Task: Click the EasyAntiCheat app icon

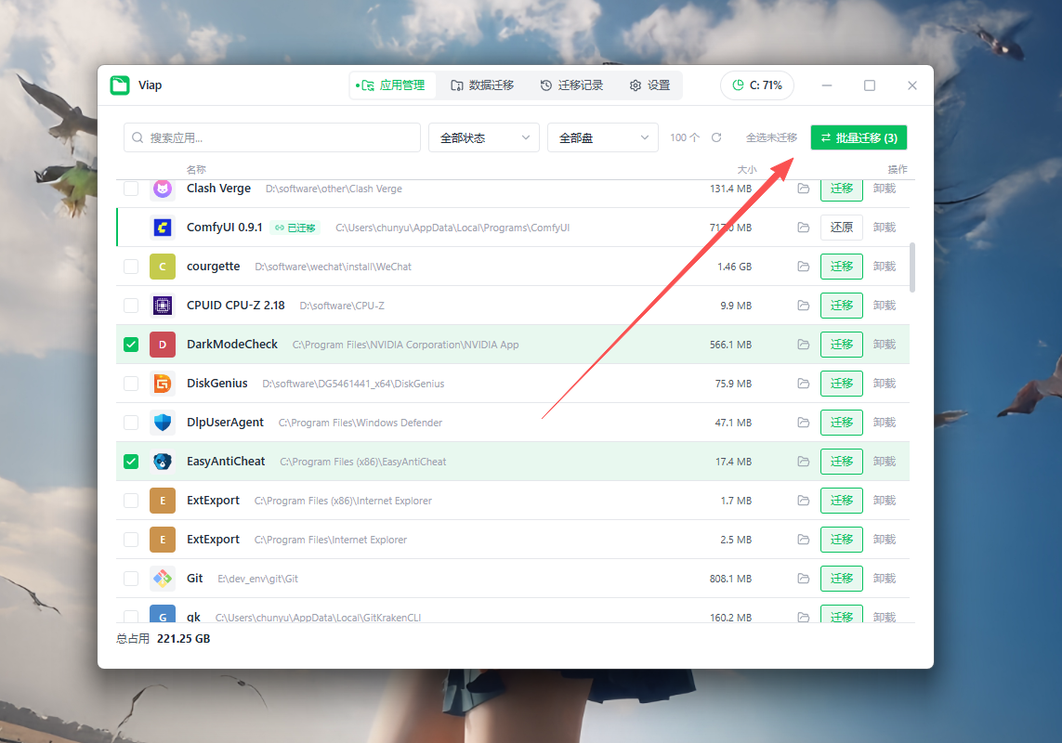Action: 163,462
